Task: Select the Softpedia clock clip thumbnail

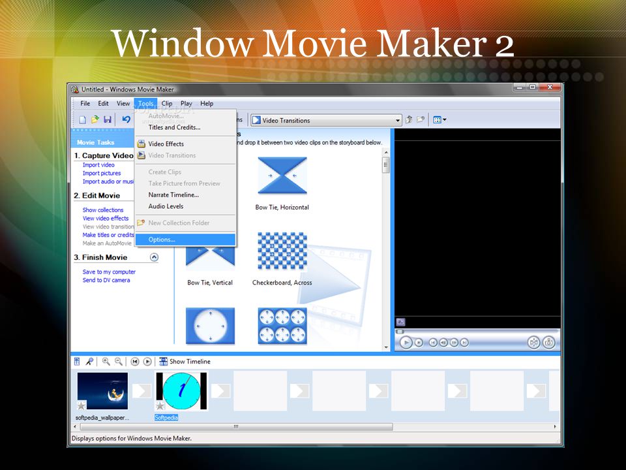Action: pyautogui.click(x=181, y=391)
